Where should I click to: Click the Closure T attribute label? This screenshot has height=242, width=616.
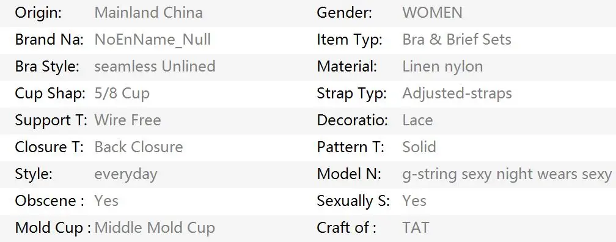[x=50, y=147]
